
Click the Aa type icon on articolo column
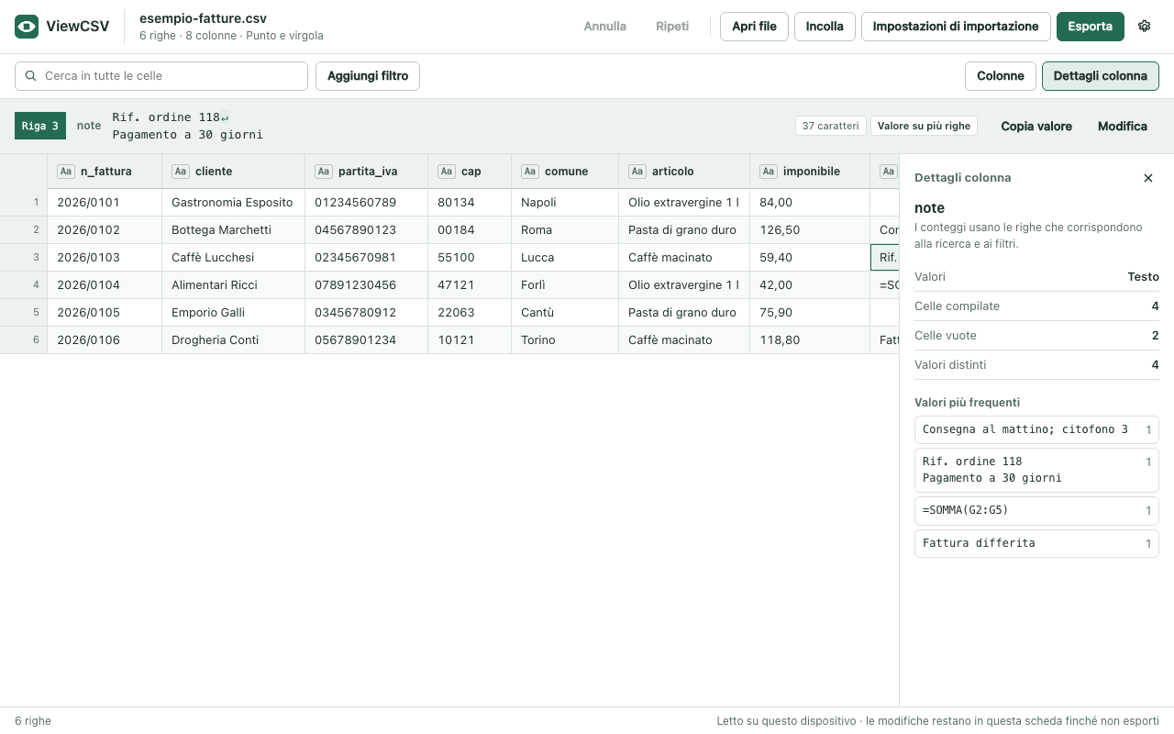pos(637,172)
